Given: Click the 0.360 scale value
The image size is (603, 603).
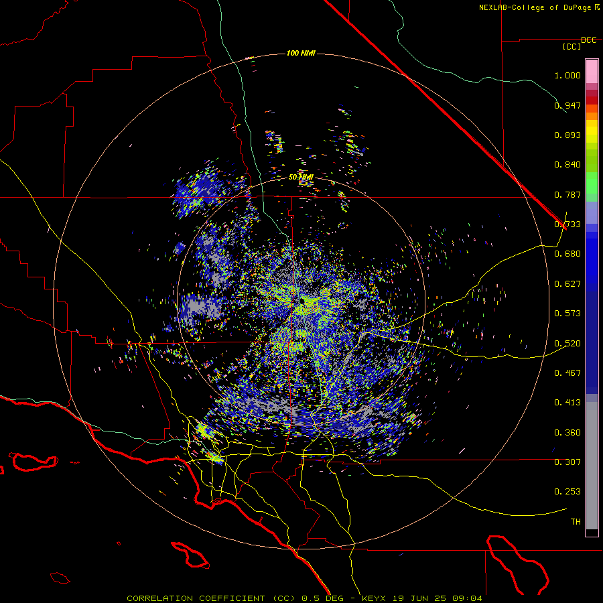Looking at the screenshot, I should click(x=567, y=433).
